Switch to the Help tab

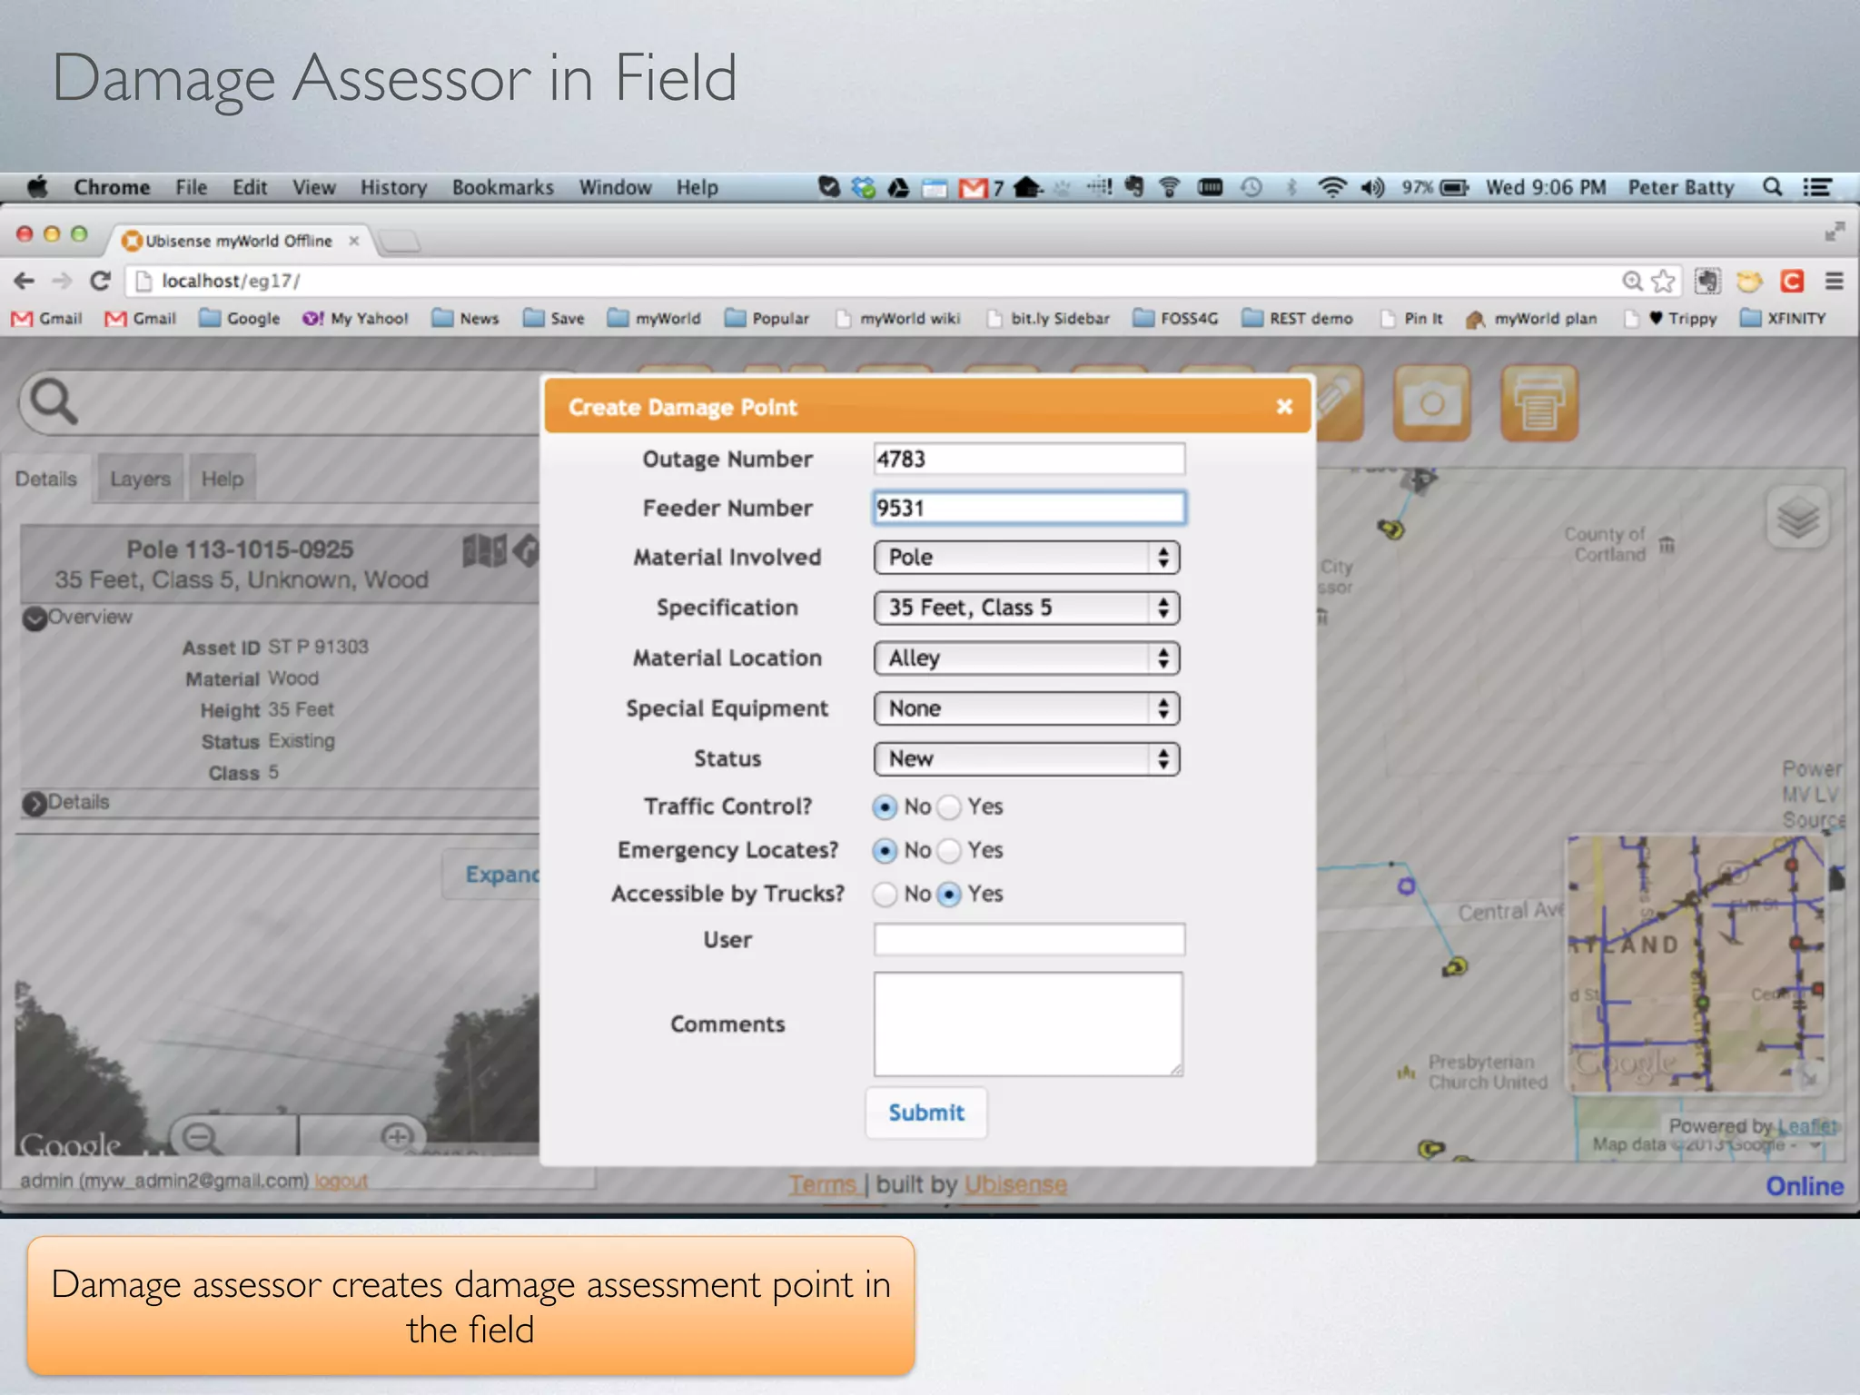[x=223, y=479]
